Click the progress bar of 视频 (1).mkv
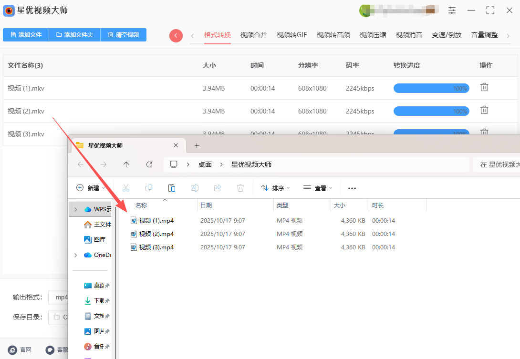 tap(431, 88)
